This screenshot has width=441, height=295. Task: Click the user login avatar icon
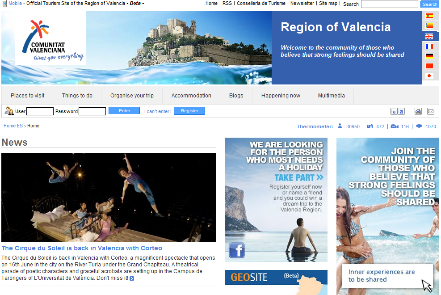(x=9, y=111)
